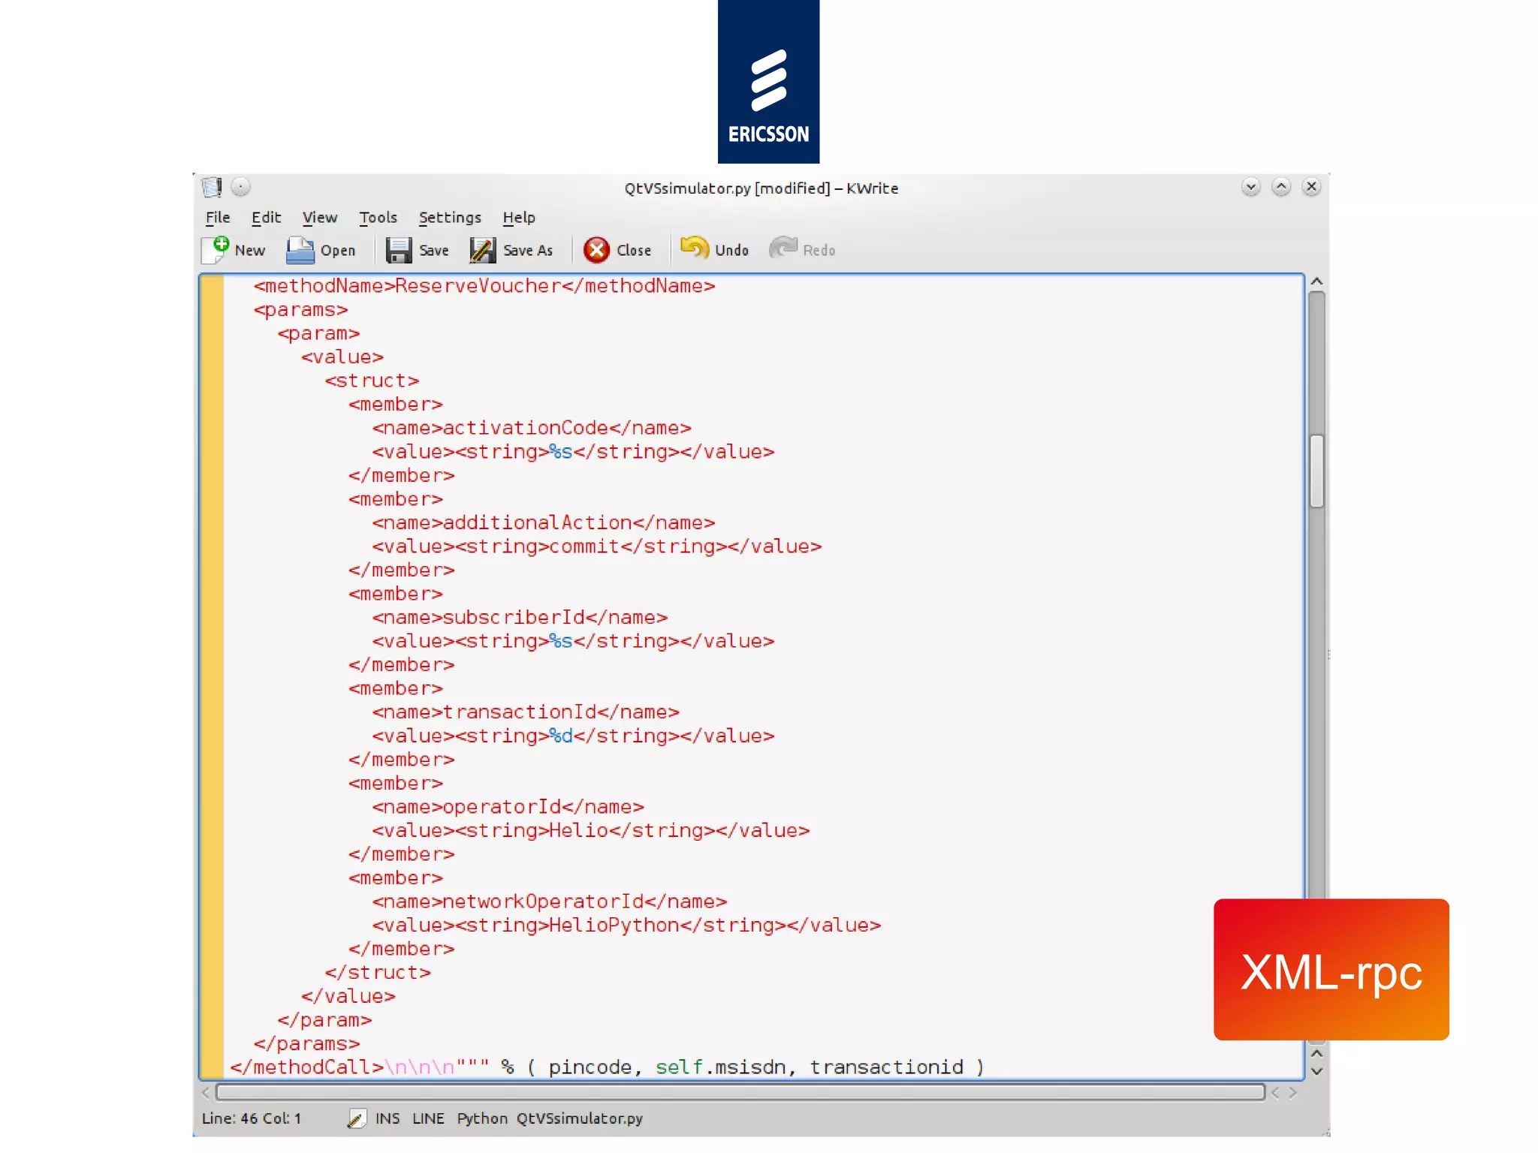Click the Open file folder icon
The width and height of the screenshot is (1538, 1153).
(300, 250)
